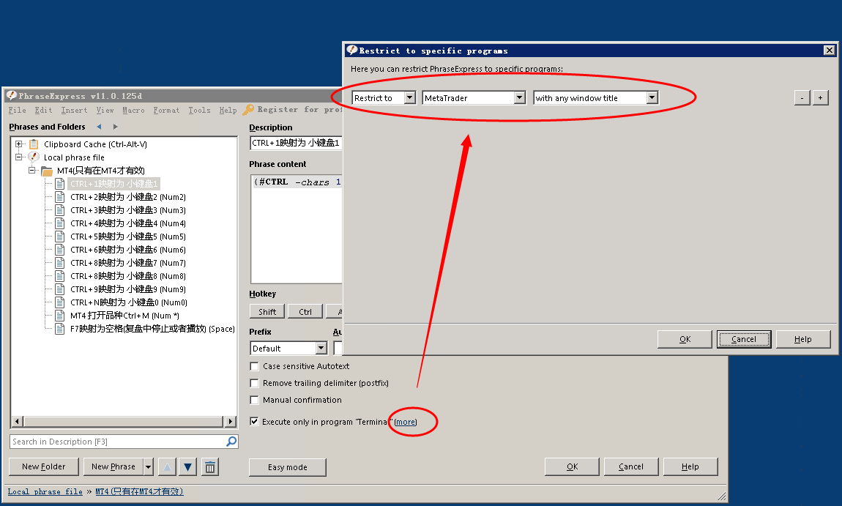Image resolution: width=842 pixels, height=506 pixels.
Task: Click the Phrase content text area
Action: coord(297,228)
